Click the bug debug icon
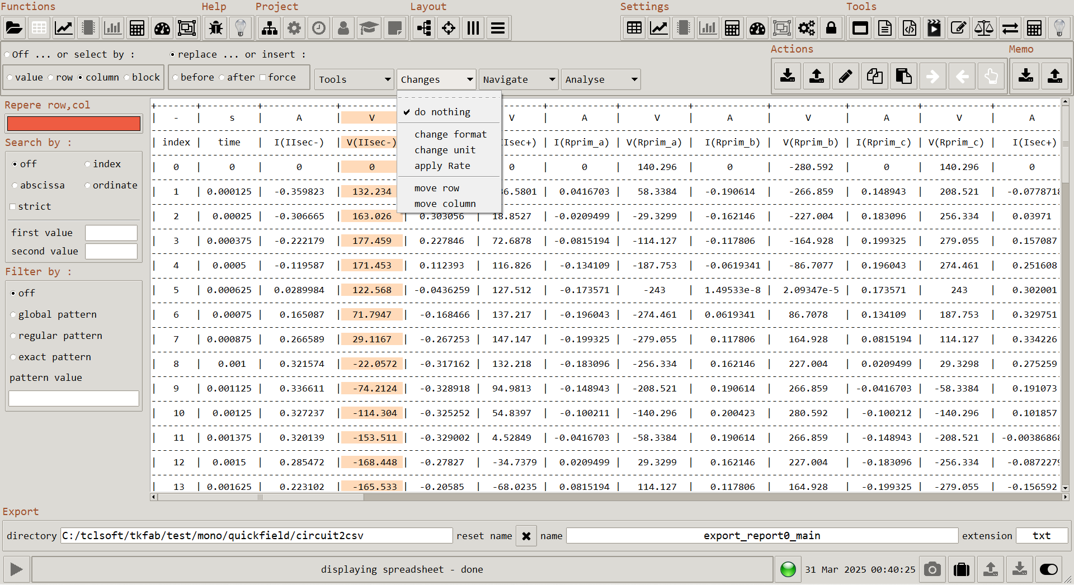This screenshot has height=585, width=1074. (x=216, y=28)
